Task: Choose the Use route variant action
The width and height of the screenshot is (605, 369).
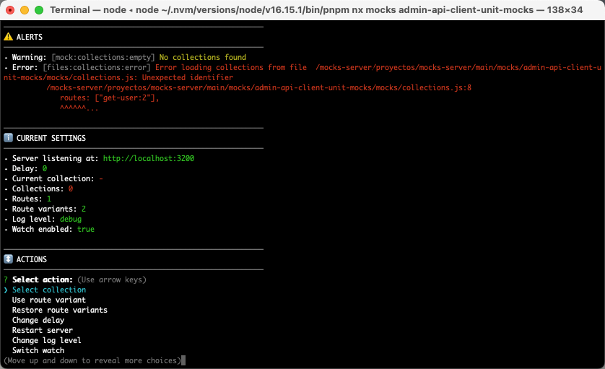Action: pos(49,300)
